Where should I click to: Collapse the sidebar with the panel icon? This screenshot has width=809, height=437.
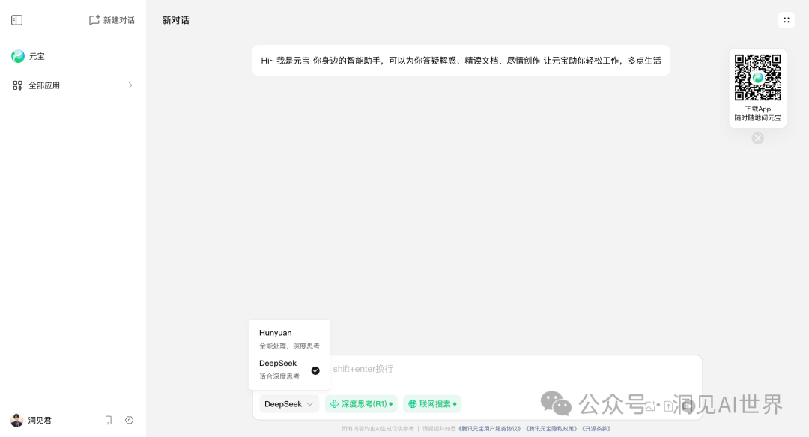pos(16,20)
